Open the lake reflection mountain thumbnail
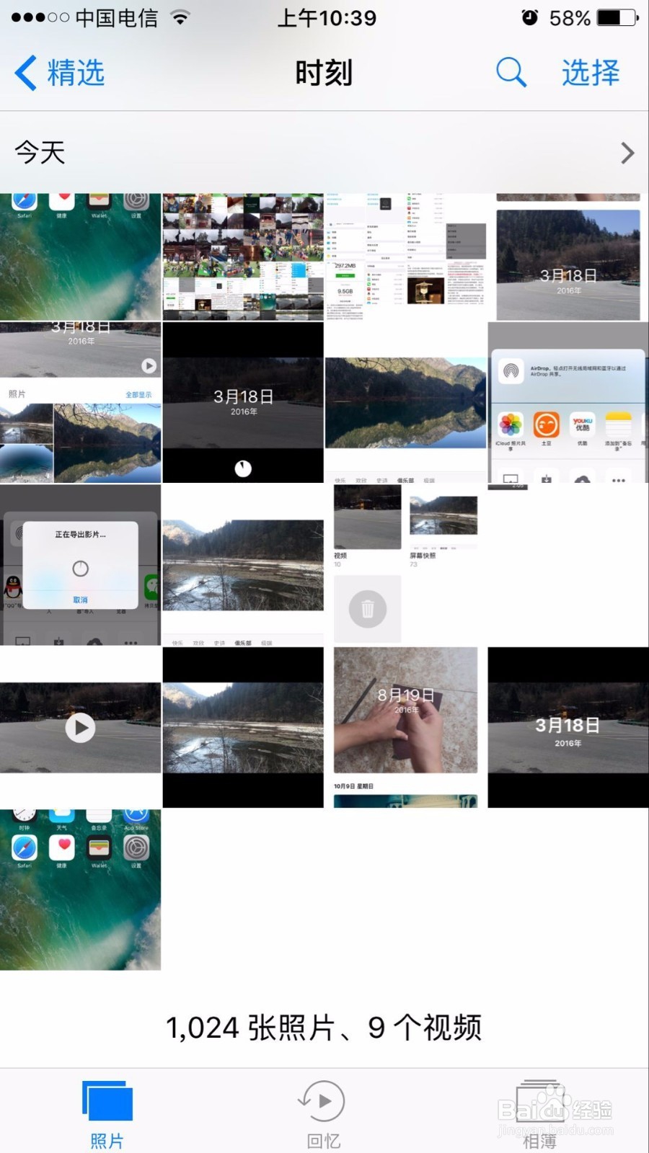Viewport: 649px width, 1153px height. tap(405, 402)
